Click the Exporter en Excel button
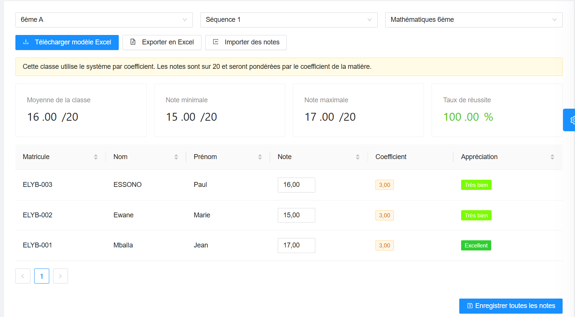Viewport: 575px width, 317px height. tap(162, 42)
